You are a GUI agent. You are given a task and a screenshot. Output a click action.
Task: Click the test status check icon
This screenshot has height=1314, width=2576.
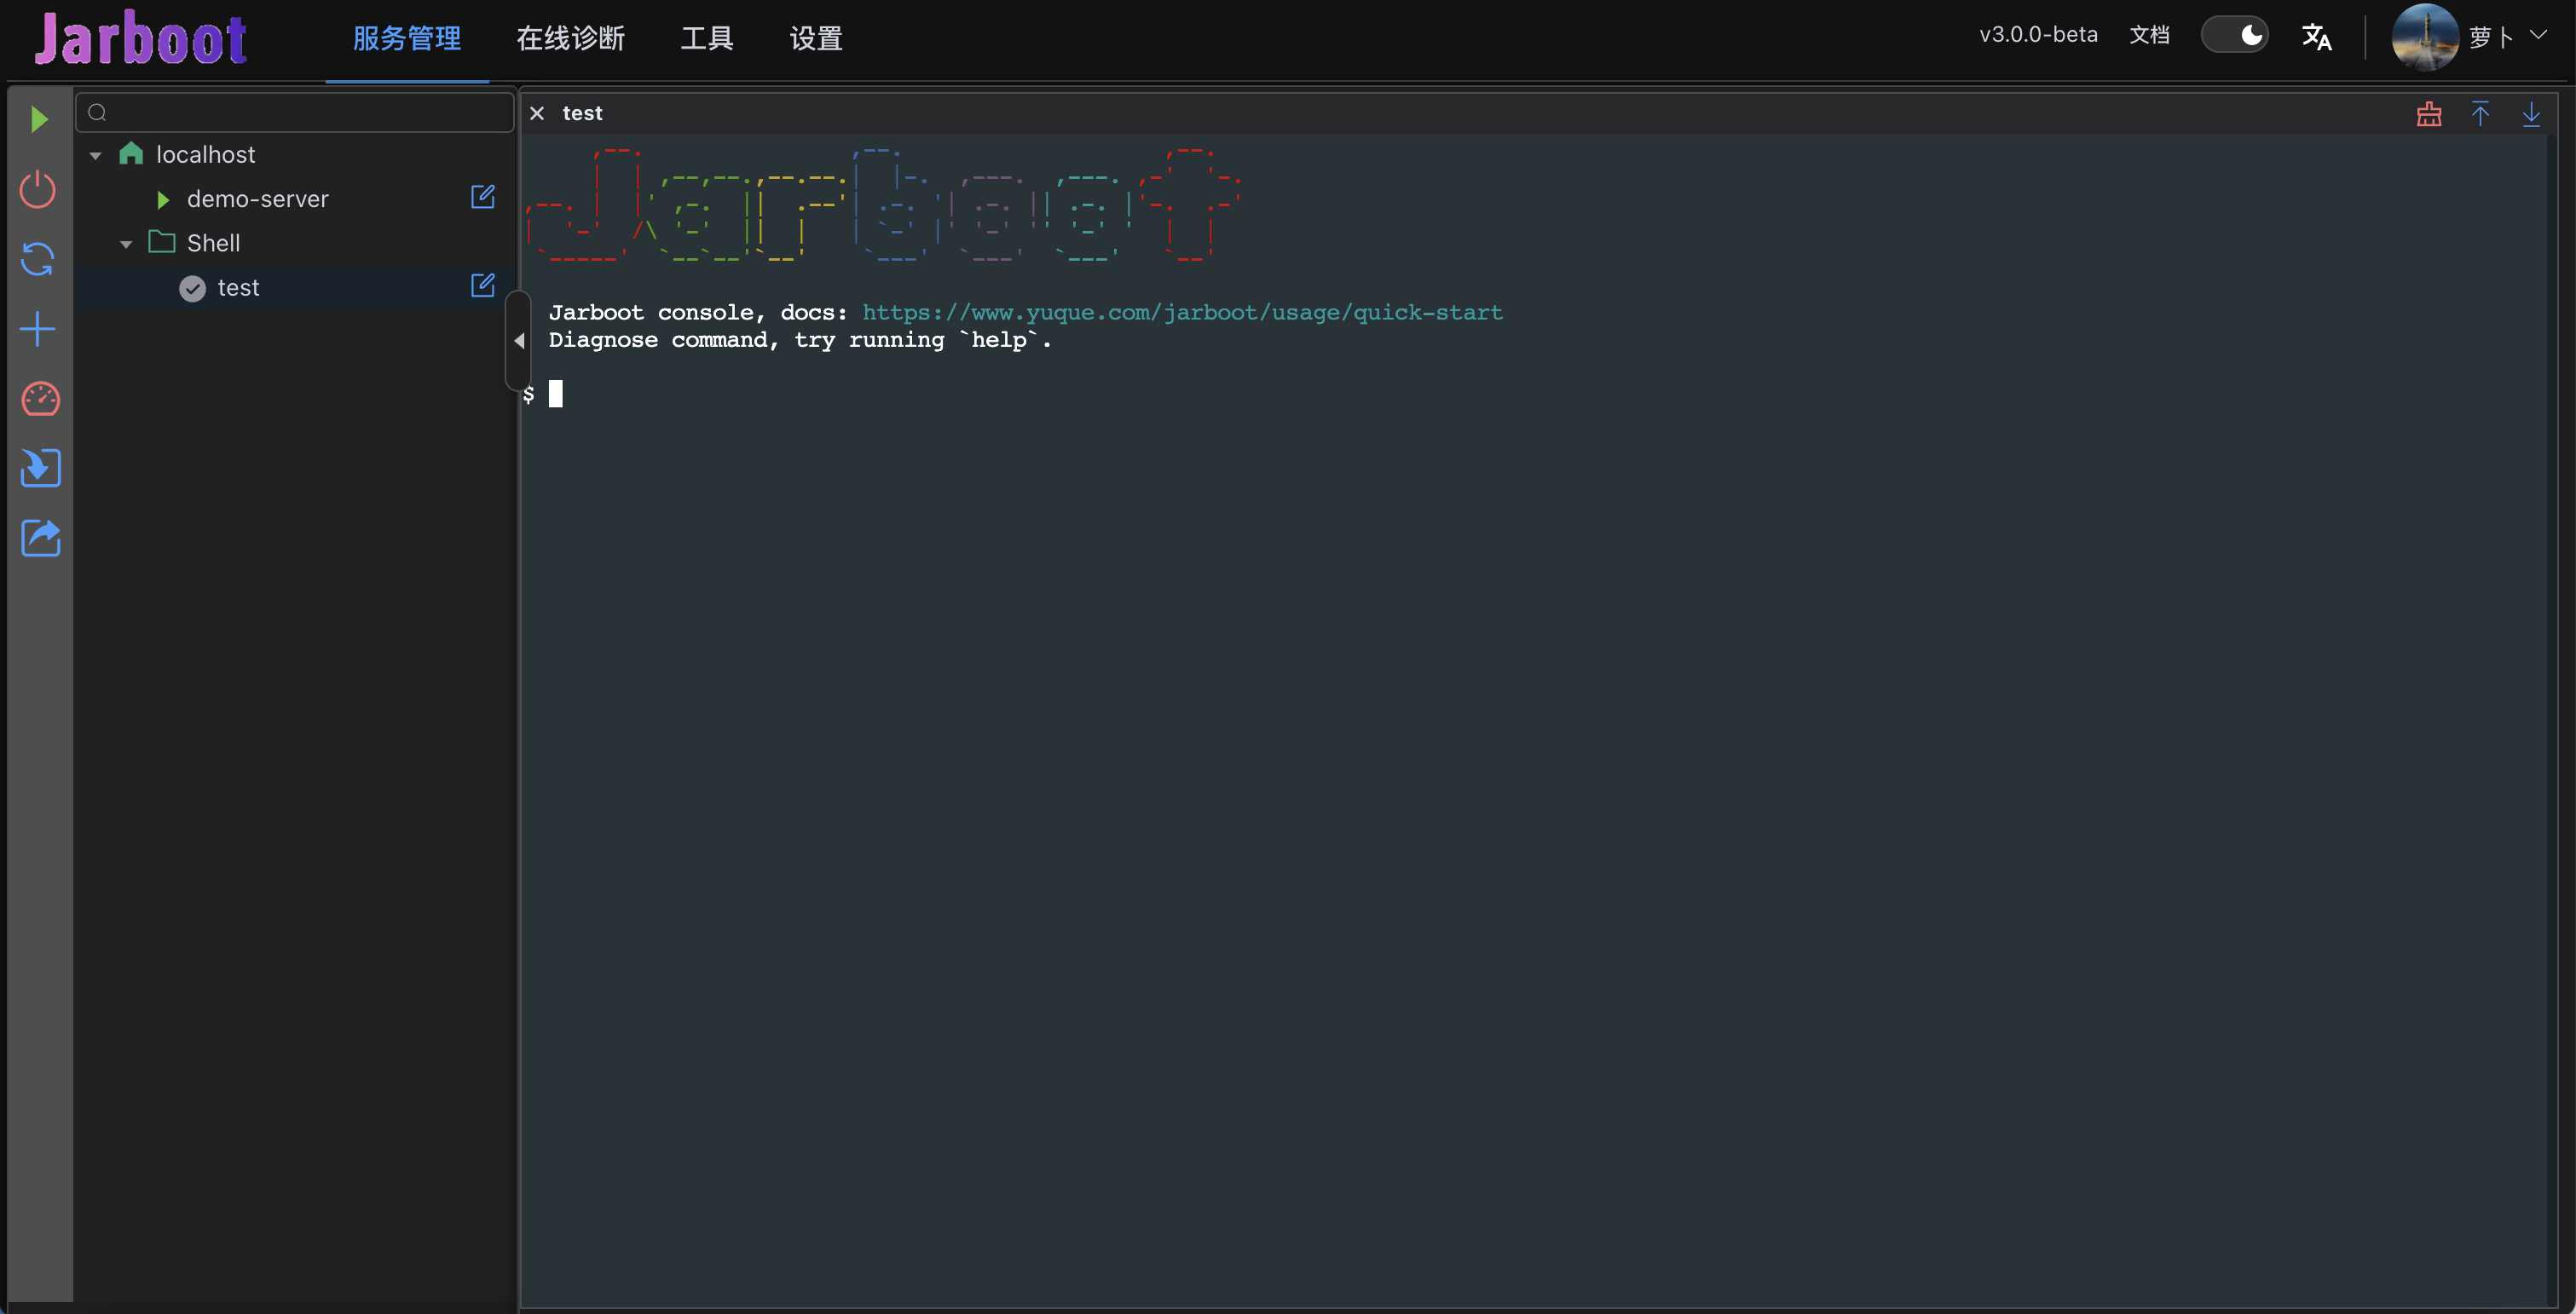click(x=192, y=288)
